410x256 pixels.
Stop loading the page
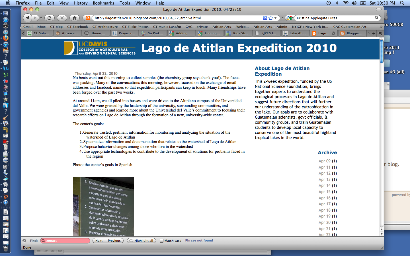pos(62,18)
